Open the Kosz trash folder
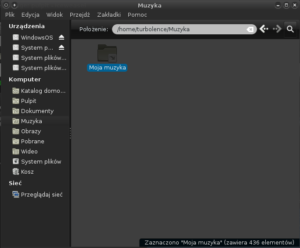 (x=27, y=171)
